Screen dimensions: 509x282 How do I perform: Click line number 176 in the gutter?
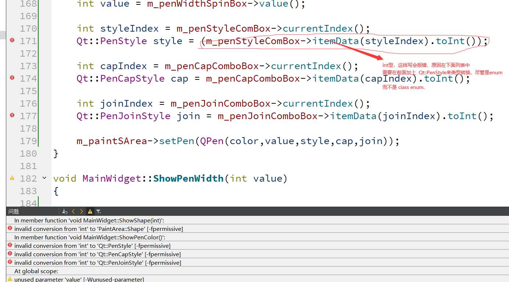pyautogui.click(x=28, y=103)
